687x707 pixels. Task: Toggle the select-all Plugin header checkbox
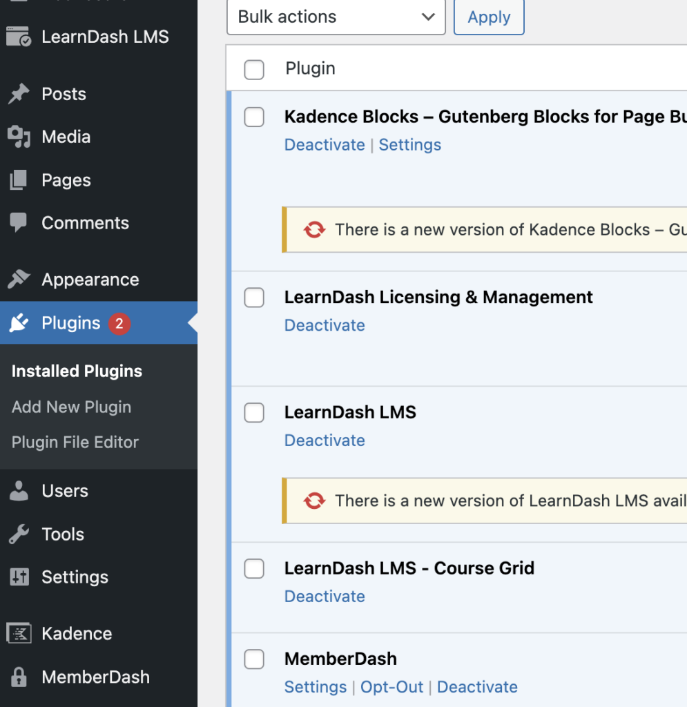tap(254, 69)
